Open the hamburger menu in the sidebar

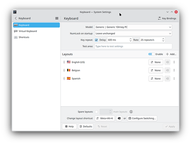[57, 18]
